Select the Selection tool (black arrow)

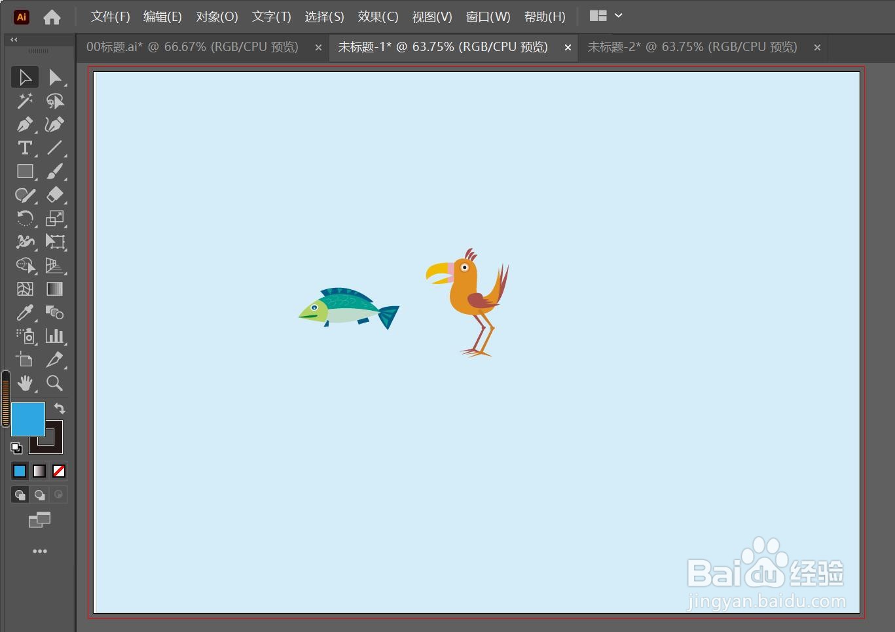click(25, 77)
